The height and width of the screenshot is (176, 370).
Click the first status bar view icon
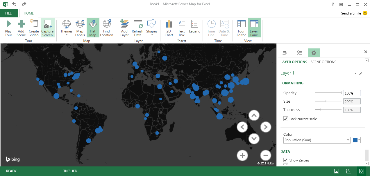336,171
